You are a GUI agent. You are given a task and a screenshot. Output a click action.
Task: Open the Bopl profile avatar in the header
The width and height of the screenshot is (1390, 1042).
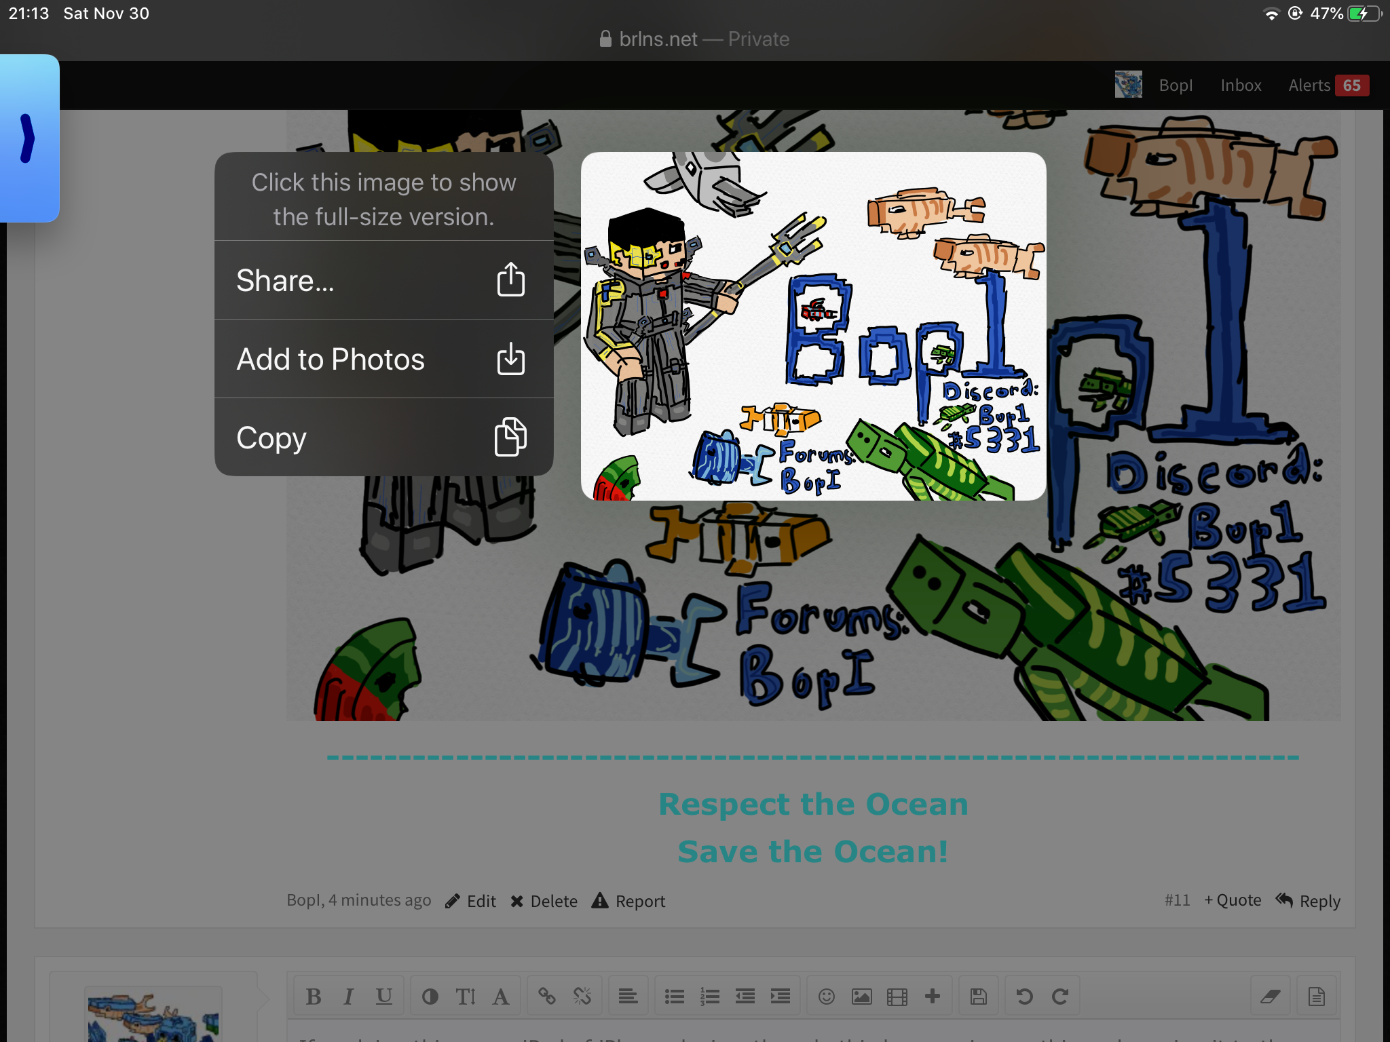[1128, 85]
